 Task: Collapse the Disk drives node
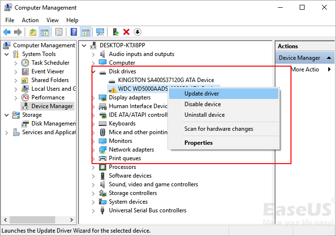coord(93,71)
